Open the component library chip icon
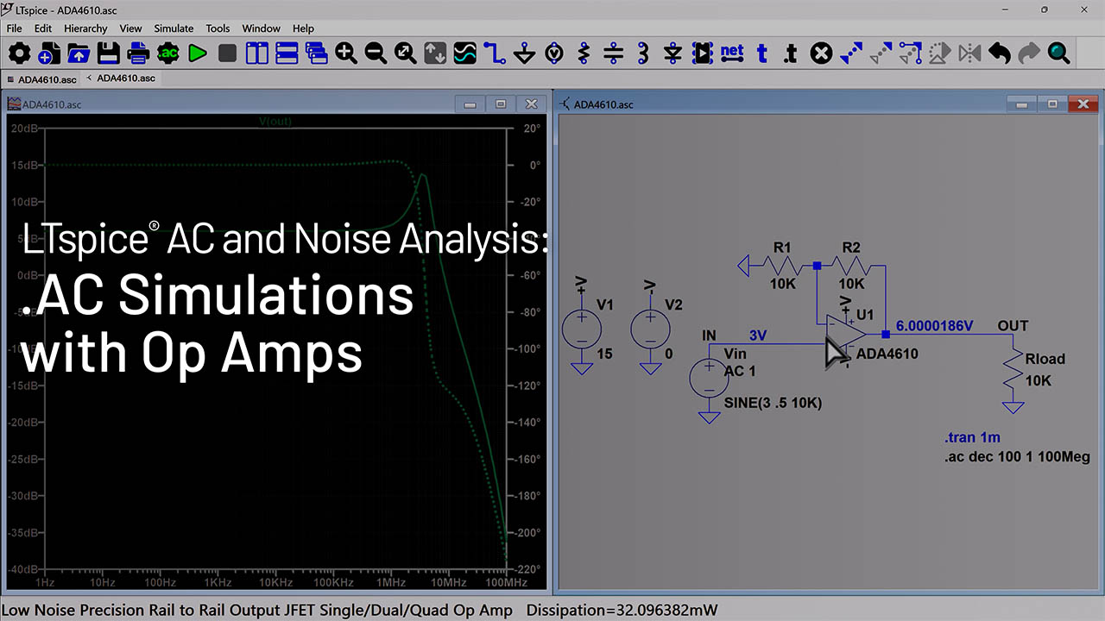This screenshot has height=621, width=1105. pos(703,53)
